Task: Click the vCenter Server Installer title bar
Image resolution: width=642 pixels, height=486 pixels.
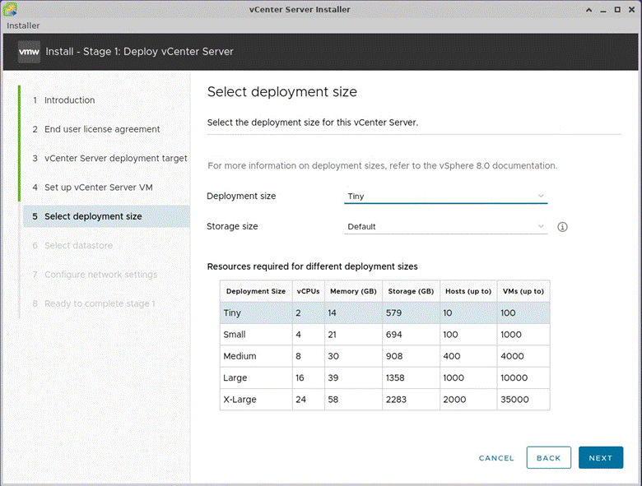Action: point(300,9)
